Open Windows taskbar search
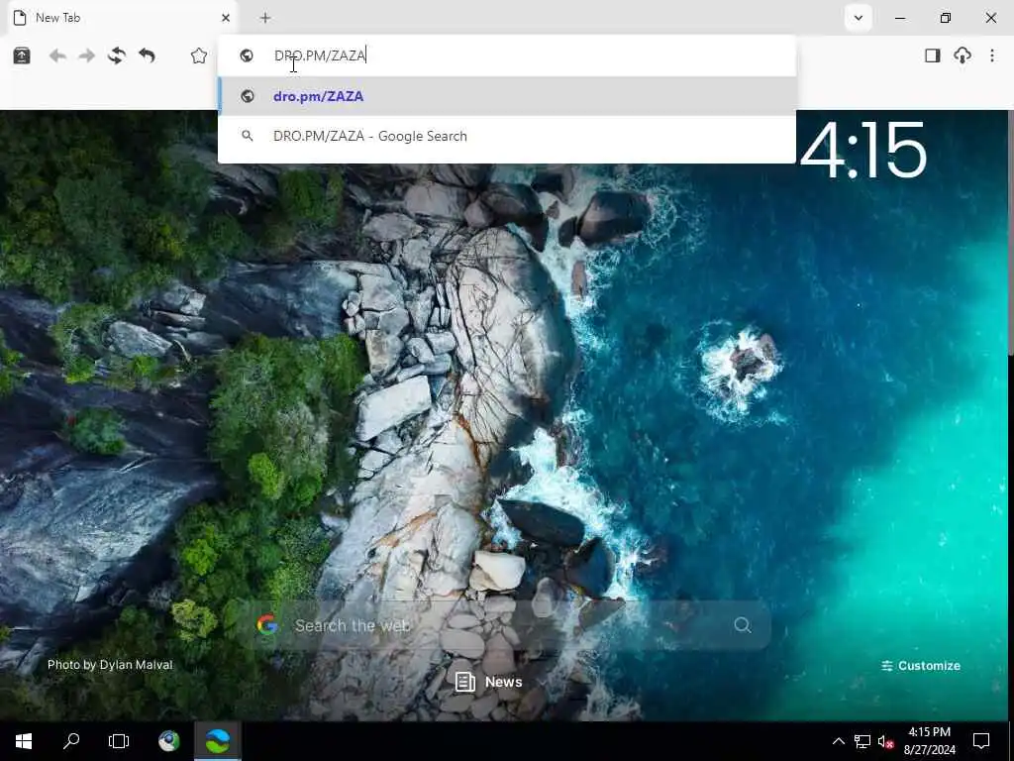Screen dimensions: 1014x761 point(71,741)
